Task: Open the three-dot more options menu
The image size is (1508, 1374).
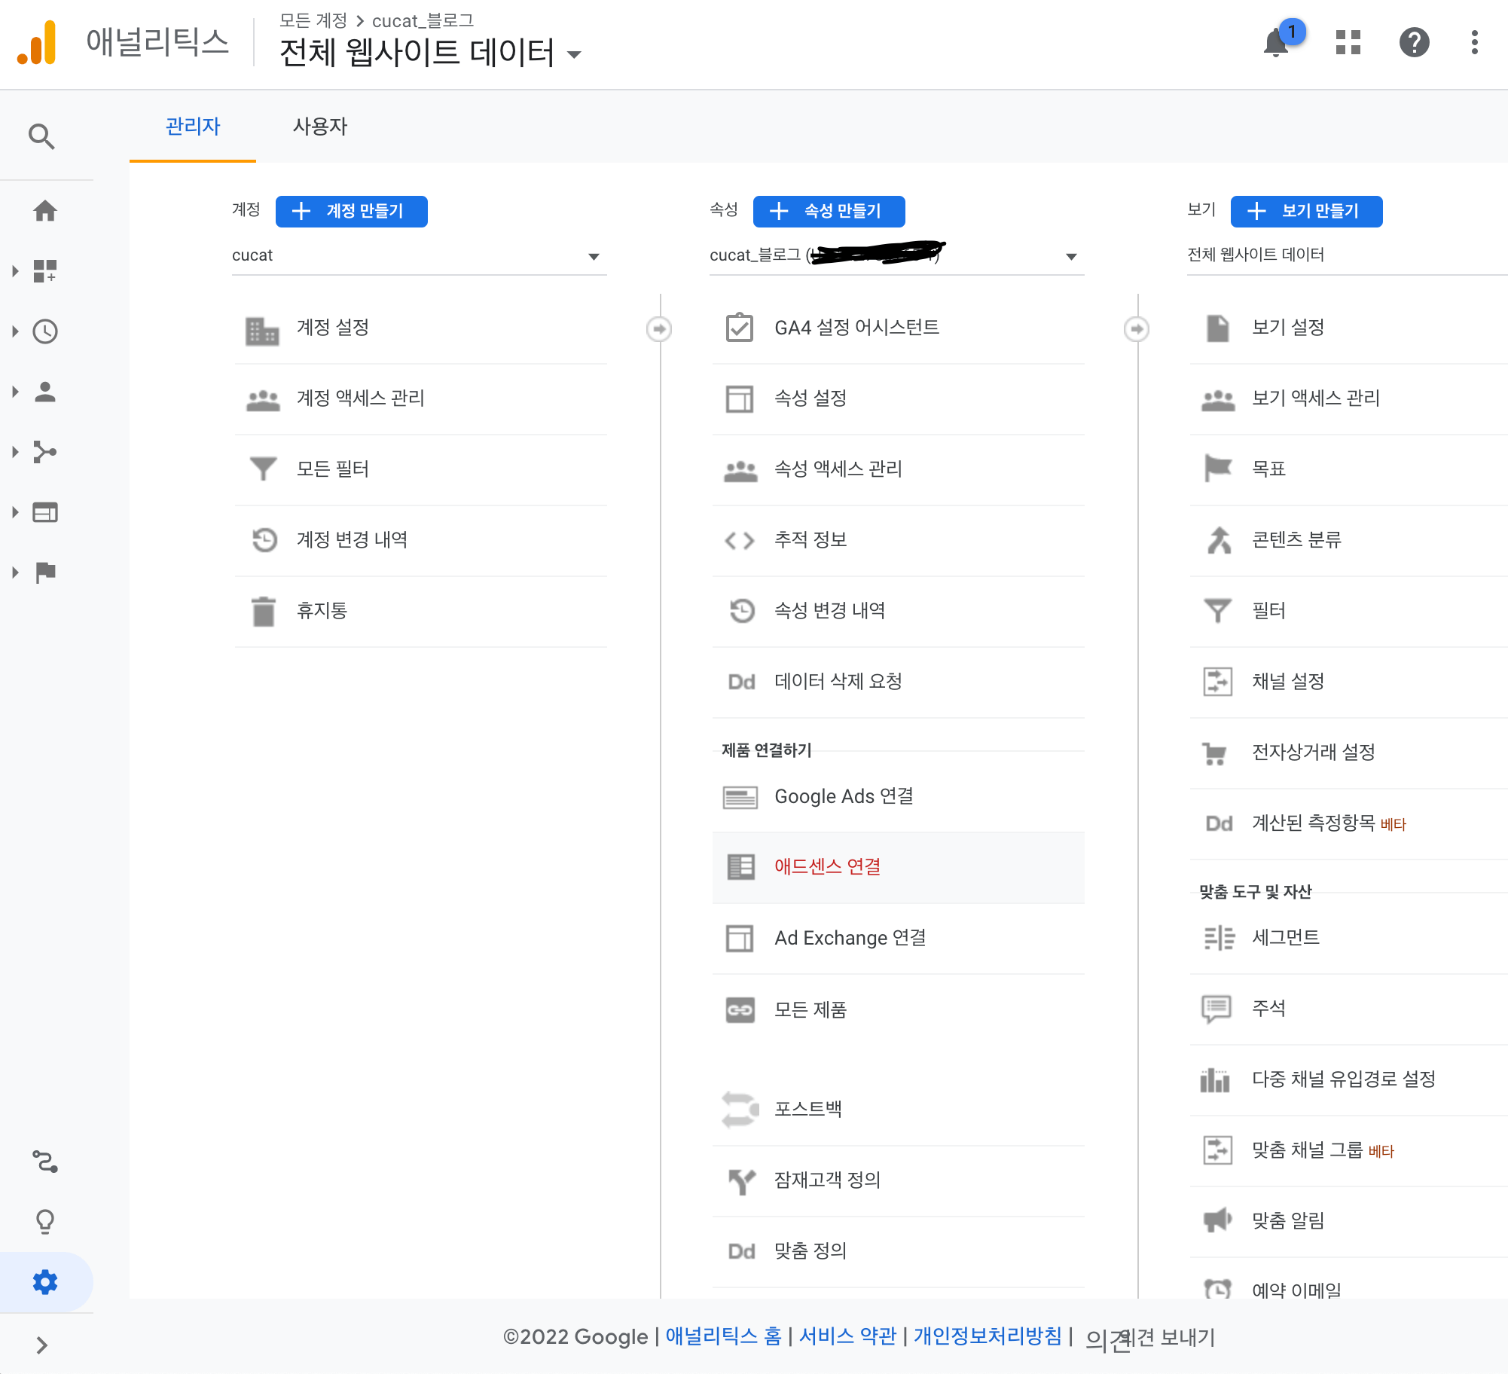Action: click(x=1474, y=42)
